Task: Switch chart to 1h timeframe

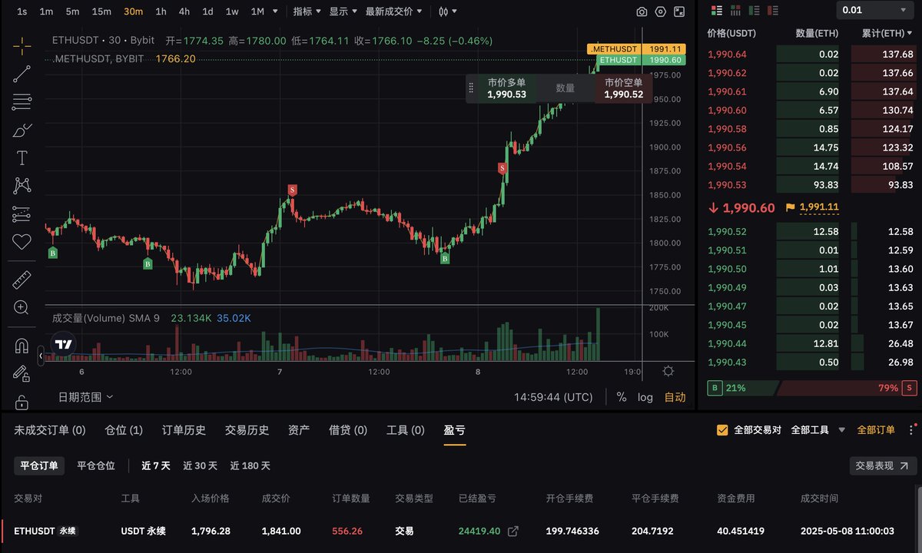Action: point(161,12)
